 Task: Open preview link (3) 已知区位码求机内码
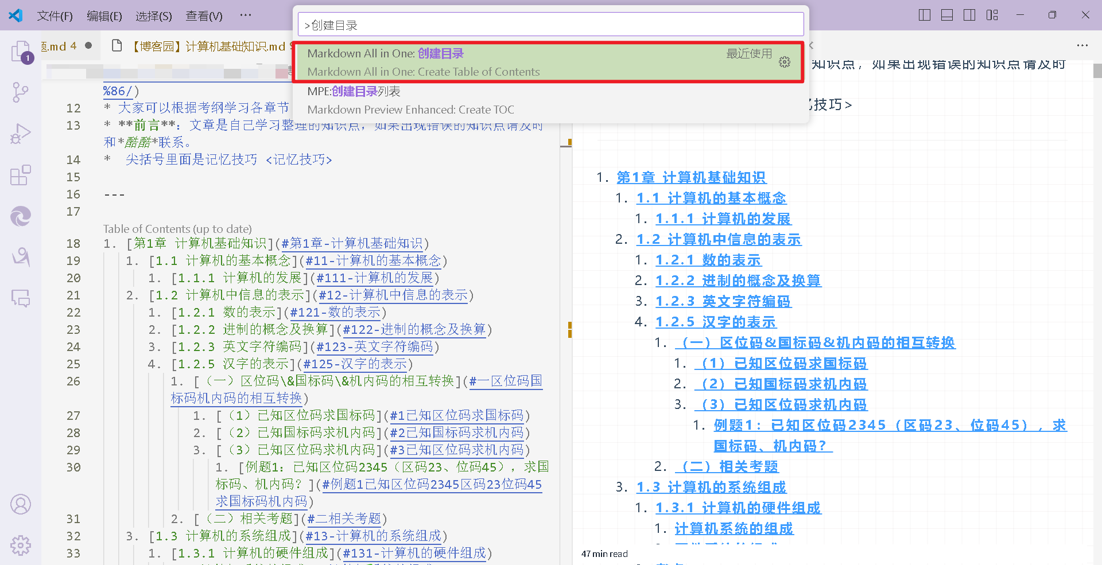point(781,405)
